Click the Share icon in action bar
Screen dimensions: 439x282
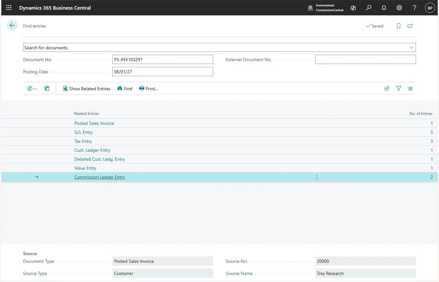pos(387,89)
